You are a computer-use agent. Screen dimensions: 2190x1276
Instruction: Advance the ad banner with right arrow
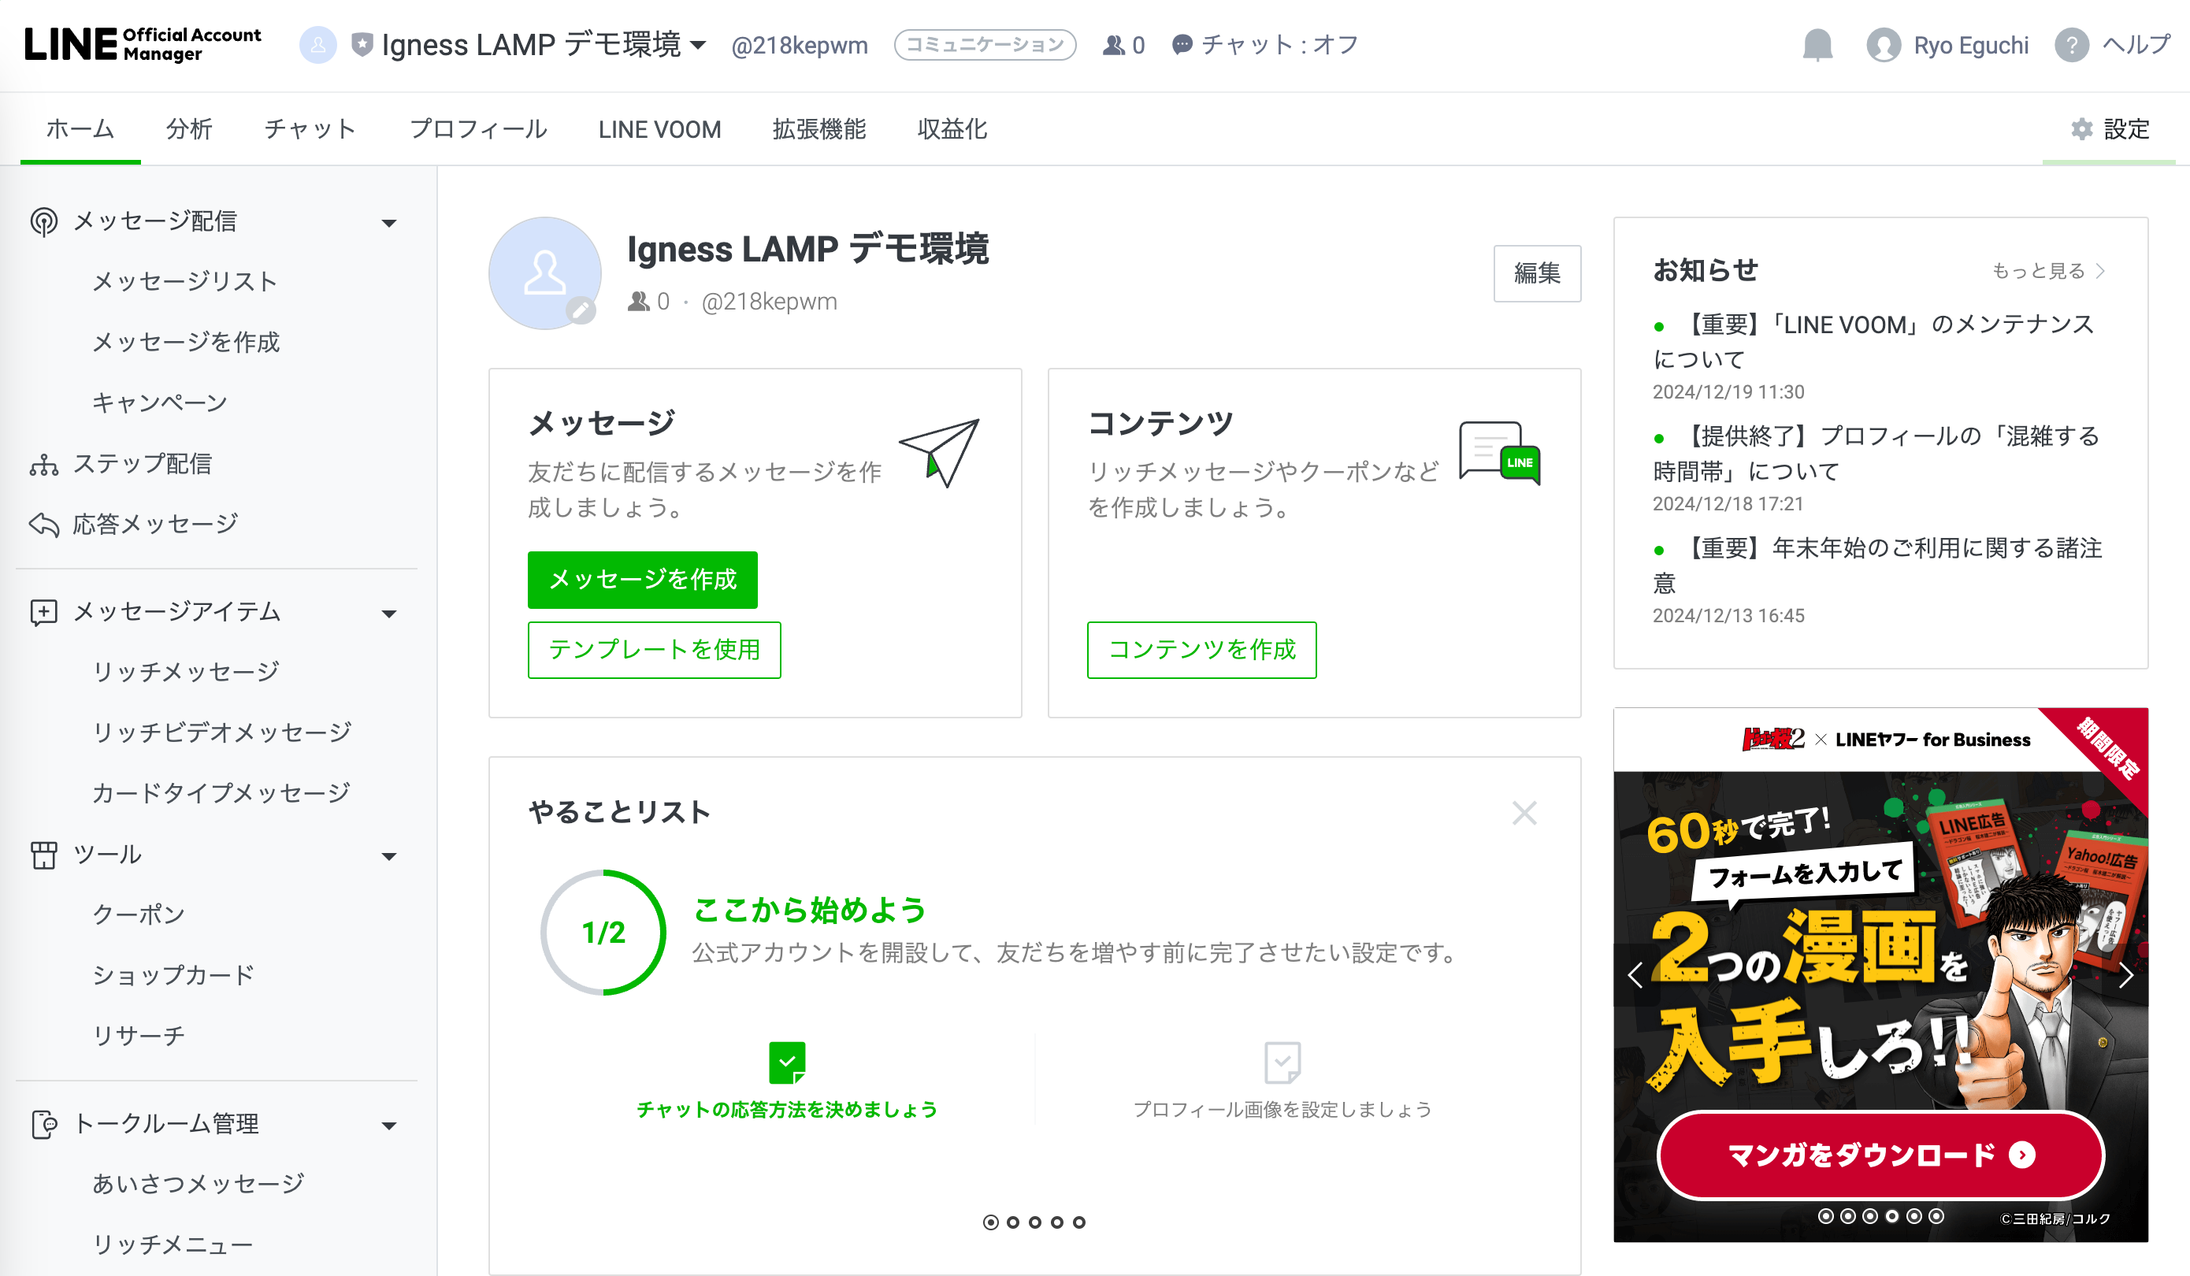tap(2125, 975)
